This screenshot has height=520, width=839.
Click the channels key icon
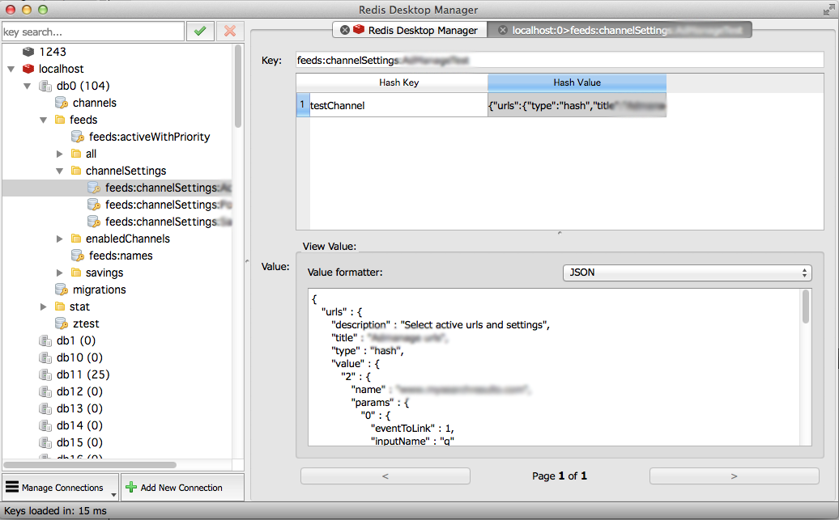pyautogui.click(x=62, y=104)
